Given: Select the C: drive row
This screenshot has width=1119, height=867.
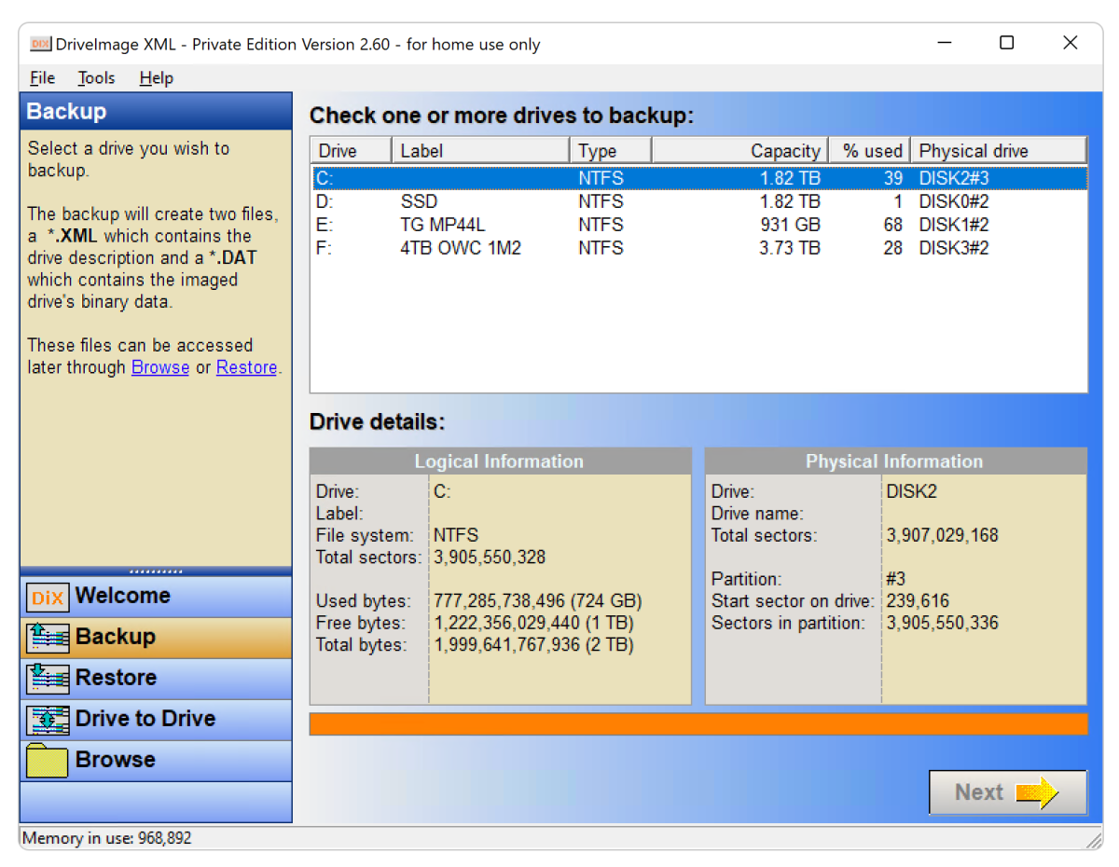Looking at the screenshot, I should pyautogui.click(x=699, y=178).
